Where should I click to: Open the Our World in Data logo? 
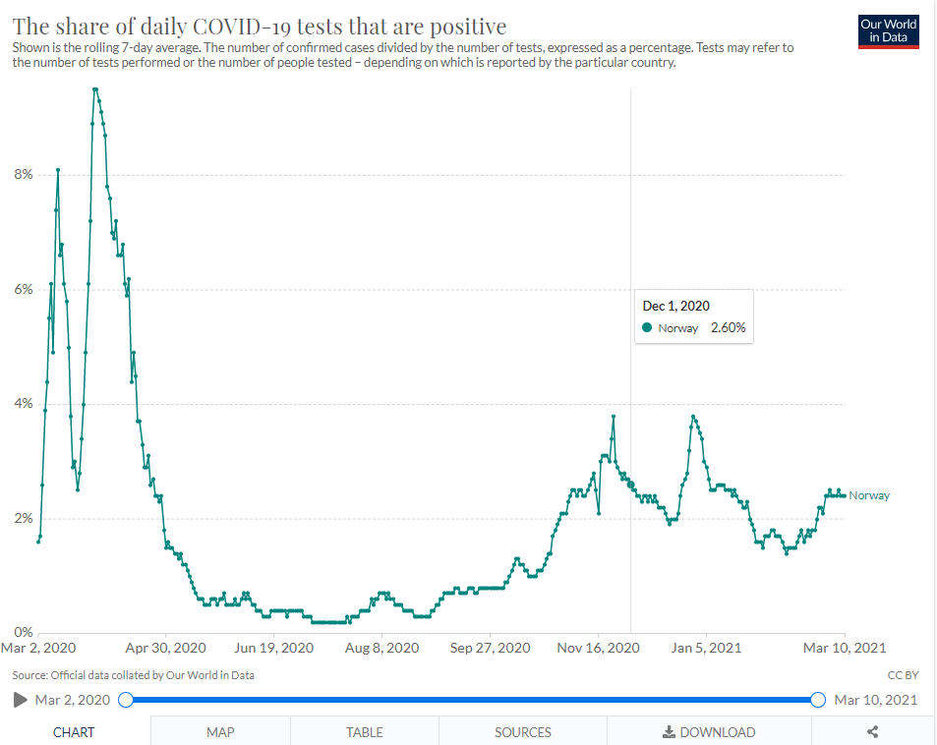(x=888, y=31)
